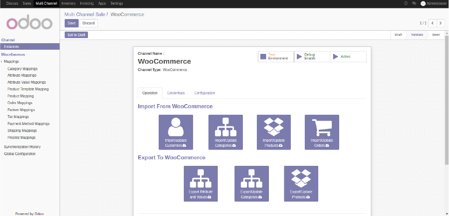Click the Validate status stage
Image resolution: width=449 pixels, height=216 pixels.
(x=417, y=34)
